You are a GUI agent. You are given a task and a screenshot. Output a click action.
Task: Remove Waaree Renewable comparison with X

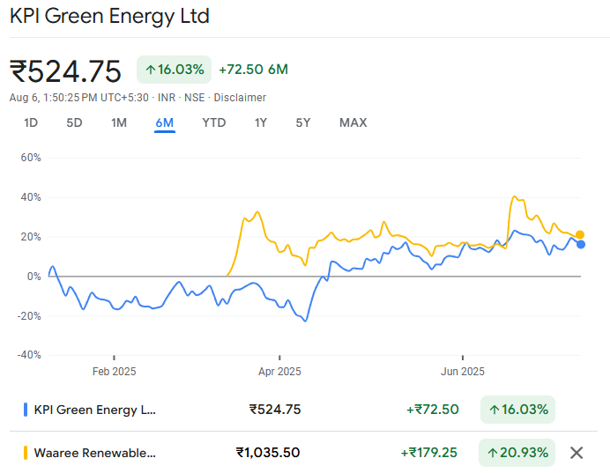[x=577, y=453]
